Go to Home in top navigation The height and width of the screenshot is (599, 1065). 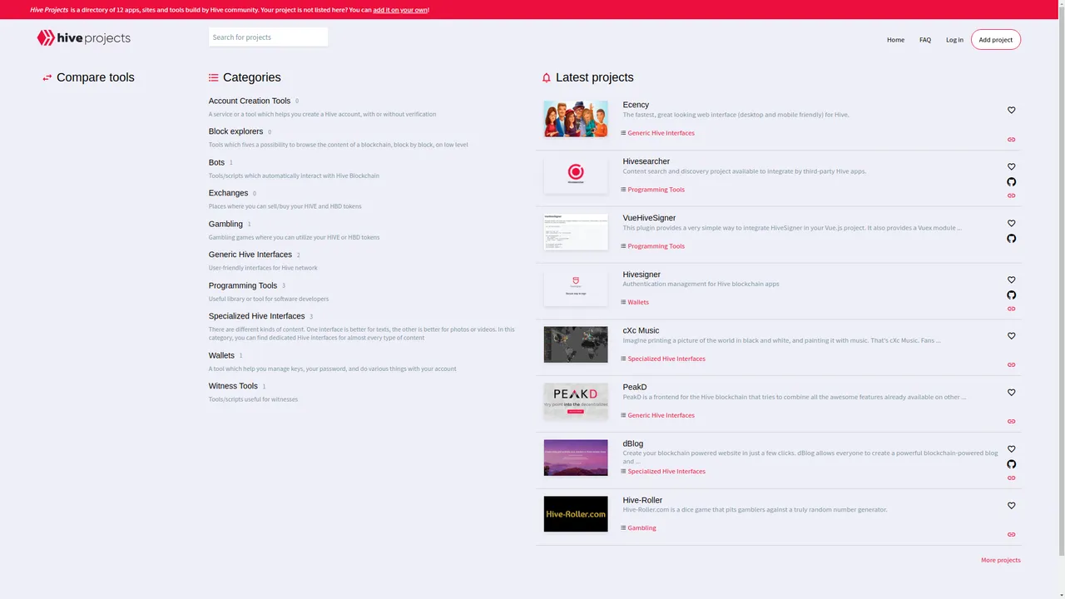tap(895, 39)
